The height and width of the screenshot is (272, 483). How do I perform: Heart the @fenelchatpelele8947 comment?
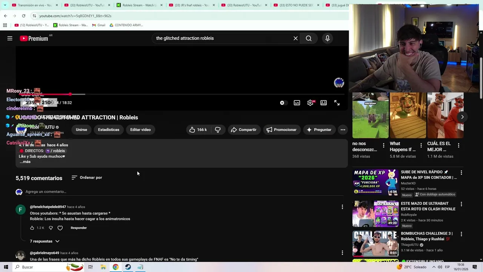[x=60, y=228]
